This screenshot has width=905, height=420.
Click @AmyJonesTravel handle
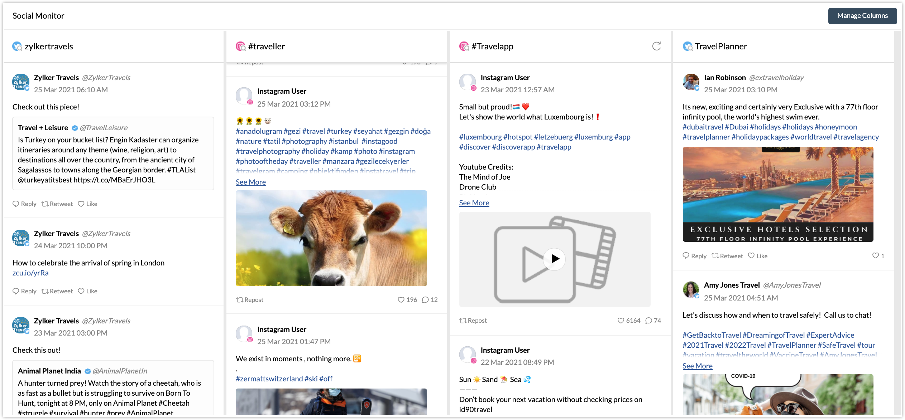[x=792, y=285]
